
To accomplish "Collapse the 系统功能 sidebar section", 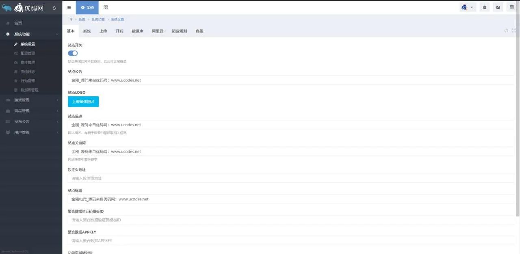I will (x=31, y=34).
